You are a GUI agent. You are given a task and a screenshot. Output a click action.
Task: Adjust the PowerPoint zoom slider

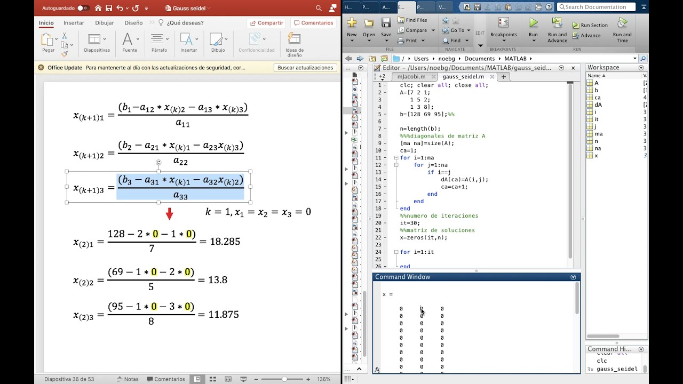pyautogui.click(x=285, y=379)
